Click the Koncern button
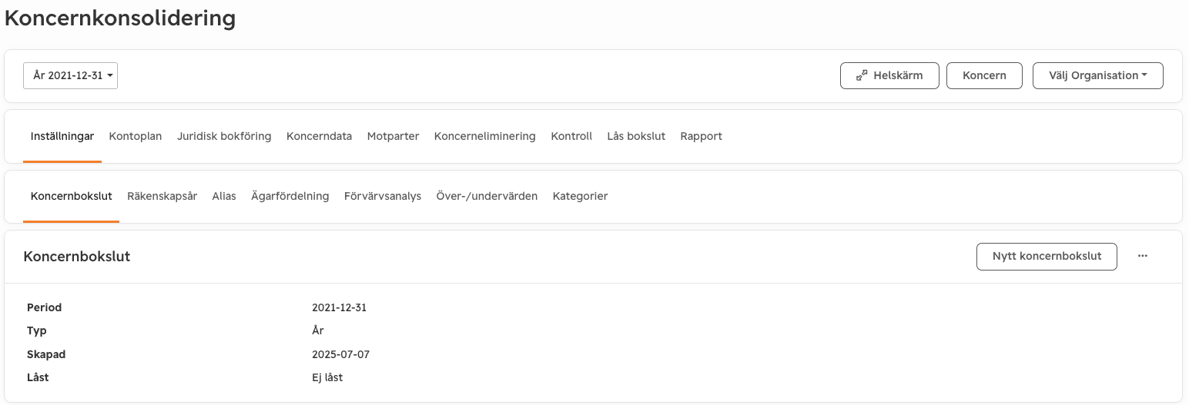This screenshot has width=1189, height=405. tap(984, 75)
